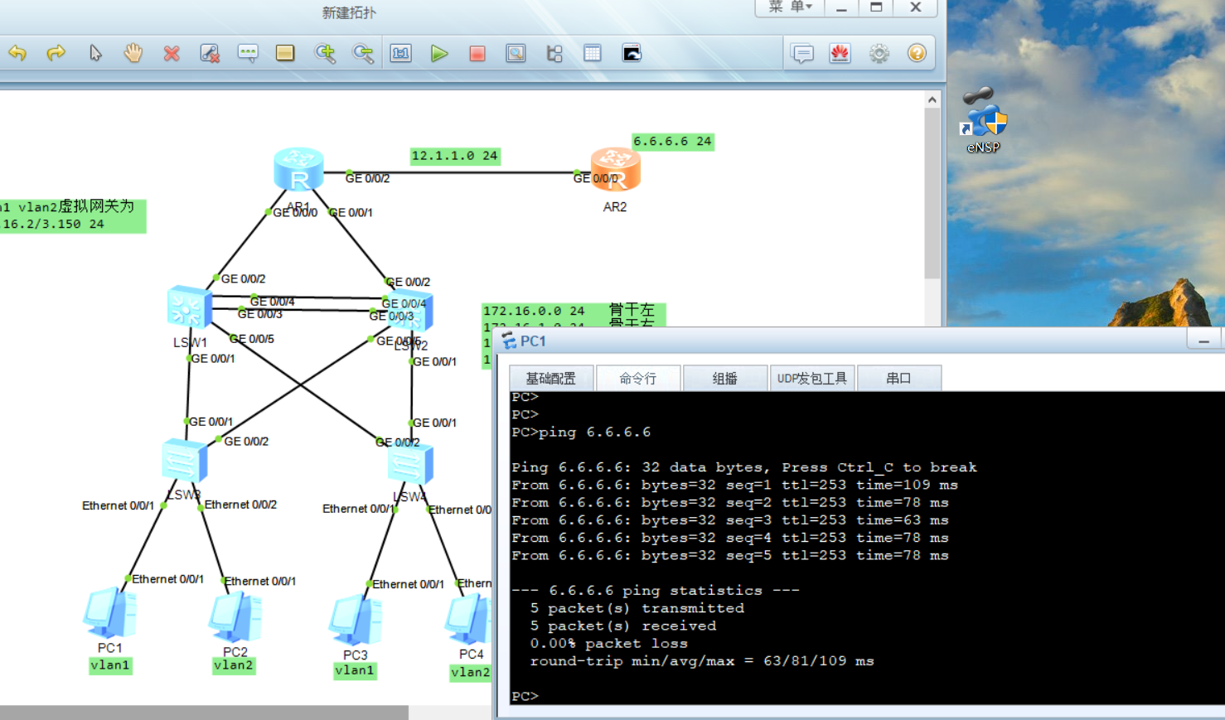The width and height of the screenshot is (1225, 720).
Task: Click the vlan2 label under PC4
Action: [471, 673]
